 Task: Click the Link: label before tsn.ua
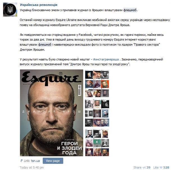click(x=27, y=161)
